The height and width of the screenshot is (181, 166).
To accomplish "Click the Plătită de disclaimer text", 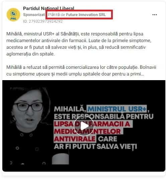I will (57, 15).
